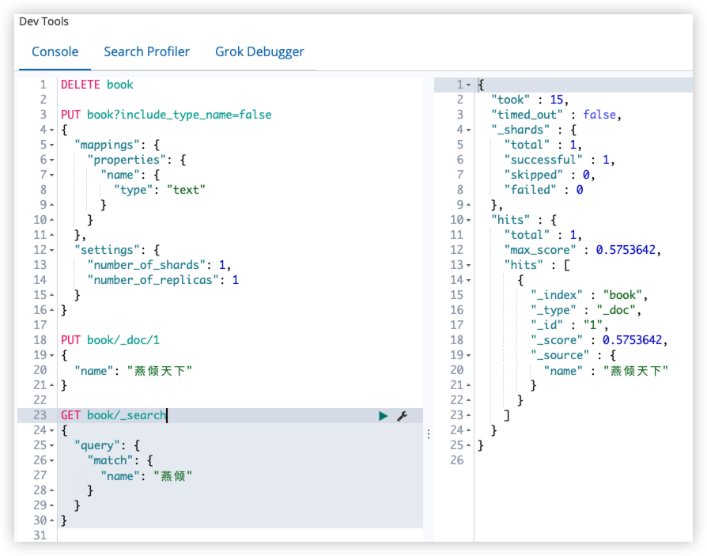Click the response "name" : "燕倾天下" line
Image resolution: width=707 pixels, height=556 pixels.
(x=606, y=371)
